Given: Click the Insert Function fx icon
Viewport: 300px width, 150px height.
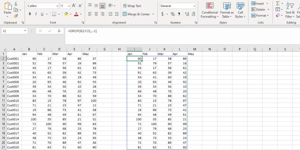Looking at the screenshot, I should pyautogui.click(x=59, y=31).
